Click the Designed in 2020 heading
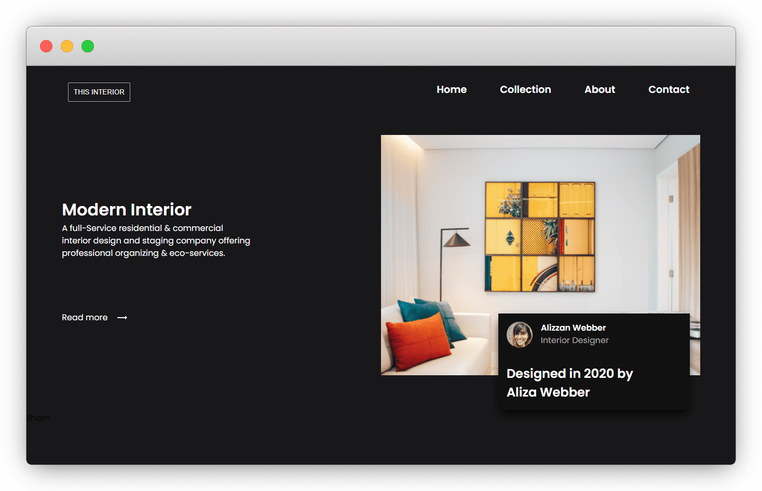The image size is (762, 491). point(569,383)
